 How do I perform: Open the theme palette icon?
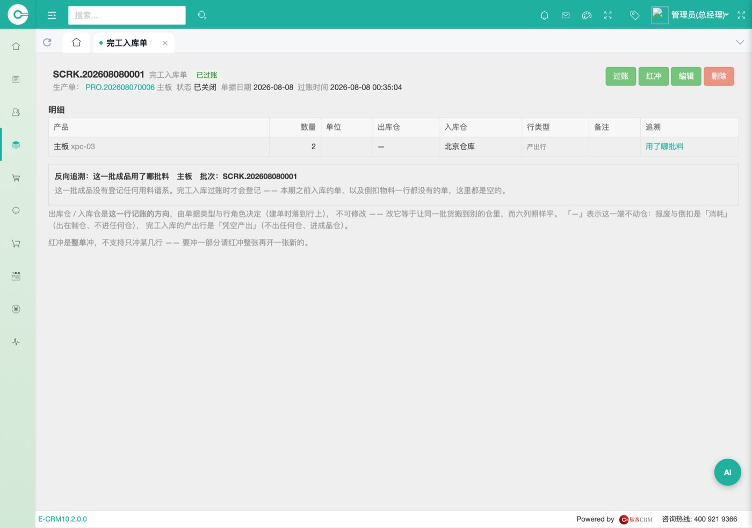coord(587,16)
